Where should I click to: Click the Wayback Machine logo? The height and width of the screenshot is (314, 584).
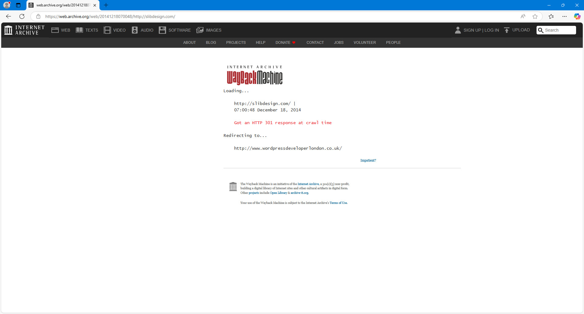[255, 75]
